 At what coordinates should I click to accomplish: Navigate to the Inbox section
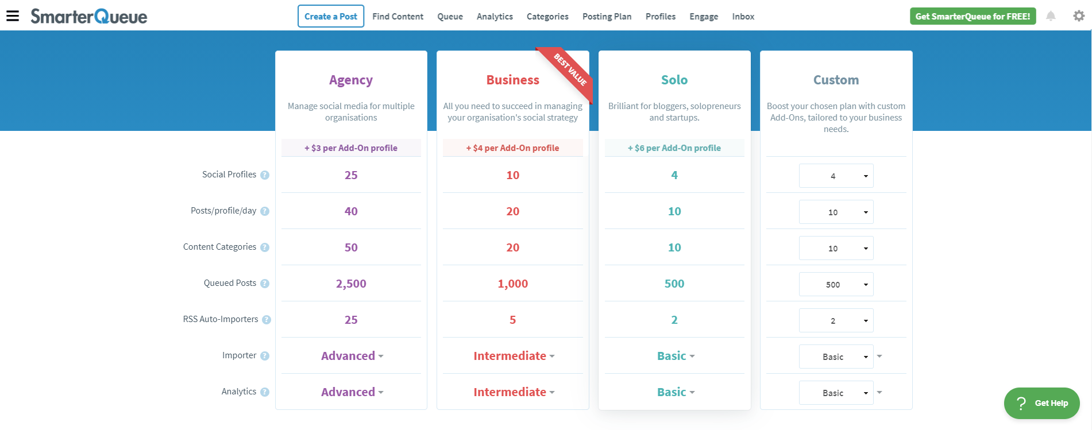pyautogui.click(x=743, y=16)
